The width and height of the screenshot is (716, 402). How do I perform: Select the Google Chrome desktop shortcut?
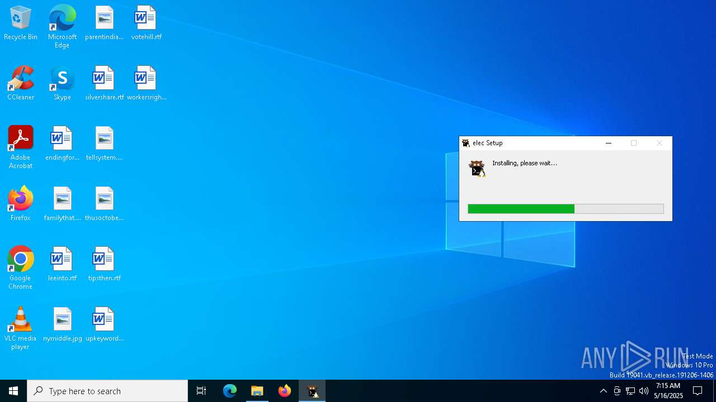click(21, 268)
